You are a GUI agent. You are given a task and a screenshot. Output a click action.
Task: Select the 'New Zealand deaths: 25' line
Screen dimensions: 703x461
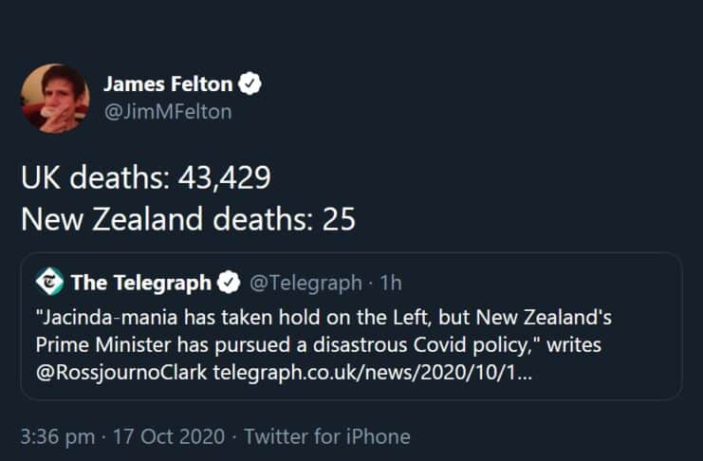coord(188,219)
